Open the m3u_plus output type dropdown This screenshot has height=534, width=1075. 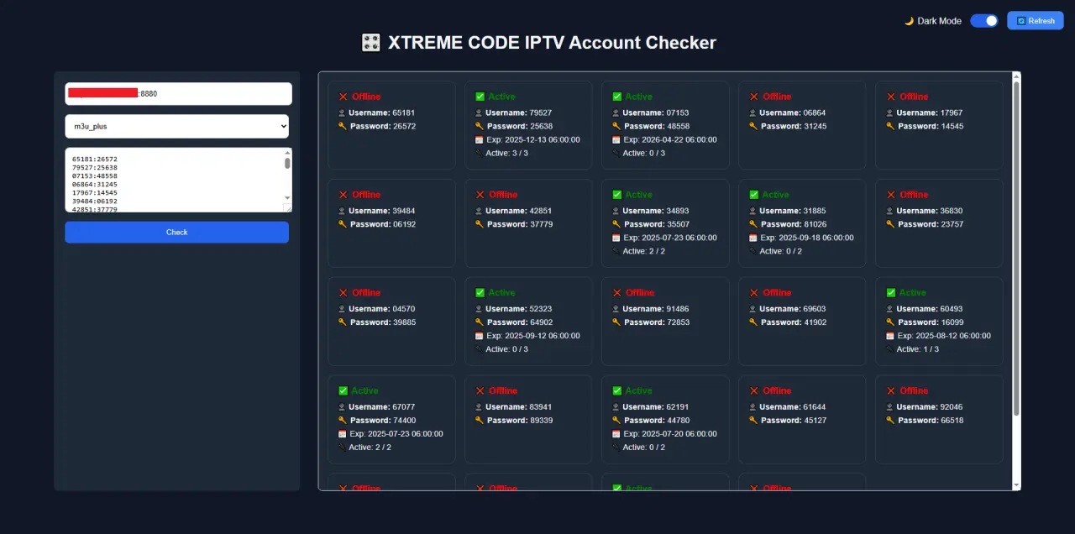[176, 127]
